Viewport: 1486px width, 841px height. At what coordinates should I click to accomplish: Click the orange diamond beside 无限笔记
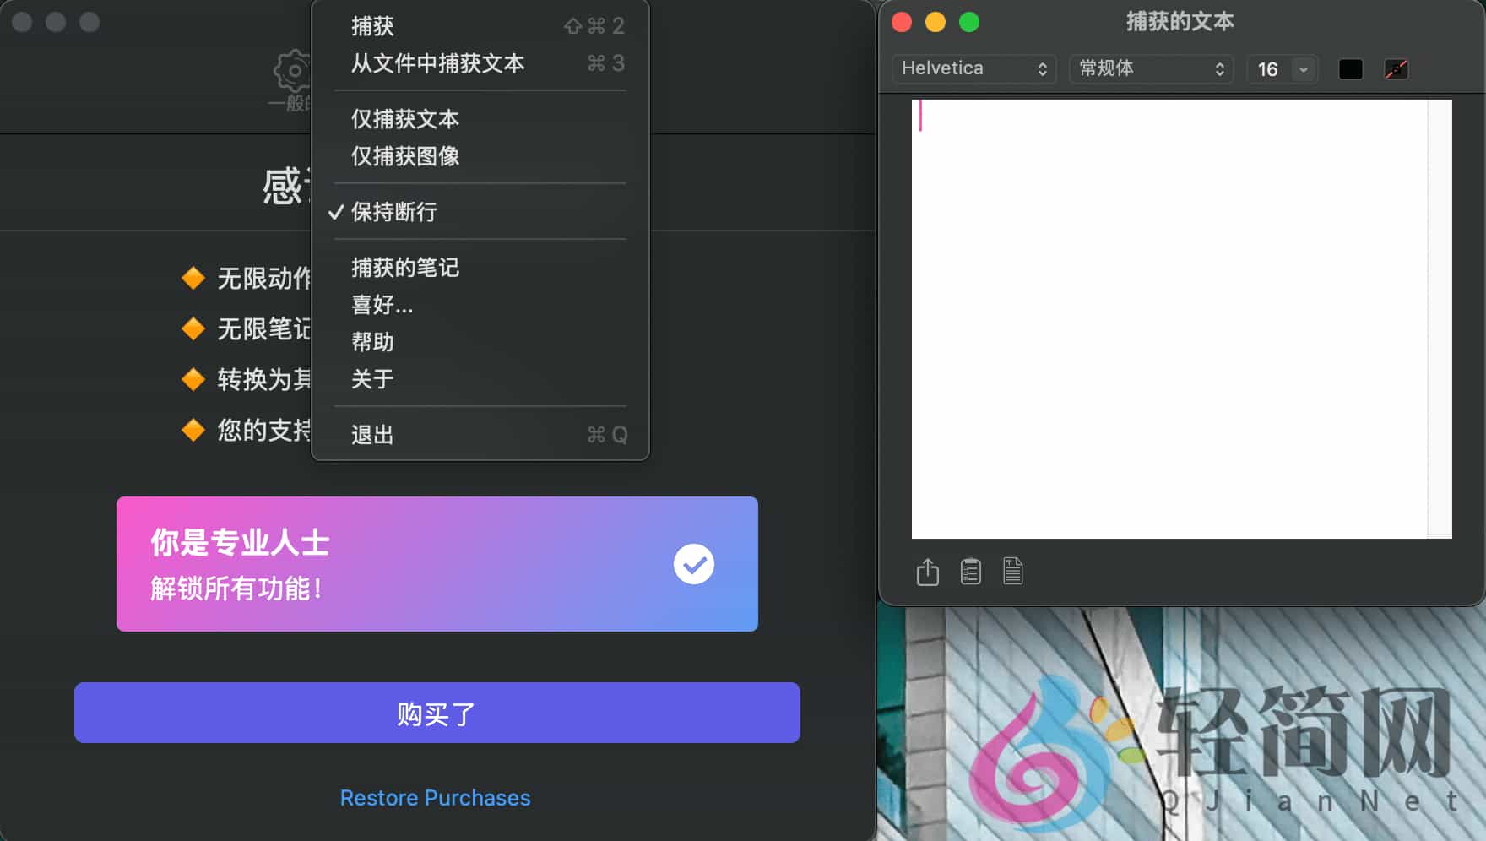(x=193, y=329)
